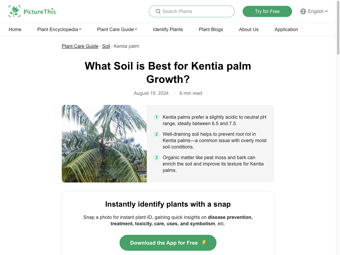Select Home in the navigation menu
340x255 pixels.
[15, 29]
